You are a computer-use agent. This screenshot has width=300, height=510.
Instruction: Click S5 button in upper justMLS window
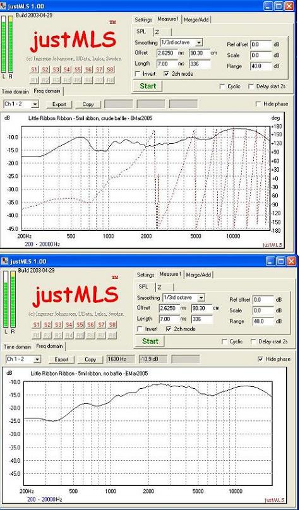tap(78, 69)
